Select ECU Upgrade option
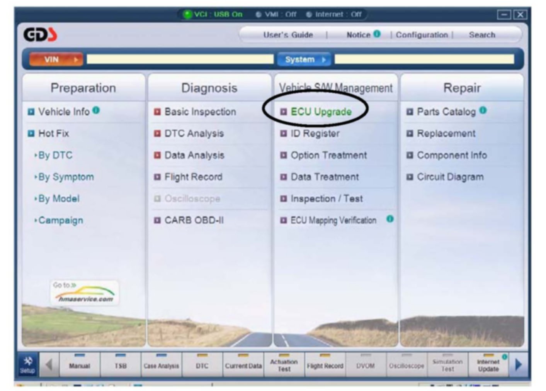Image resolution: width=546 pixels, height=391 pixels. pos(321,112)
